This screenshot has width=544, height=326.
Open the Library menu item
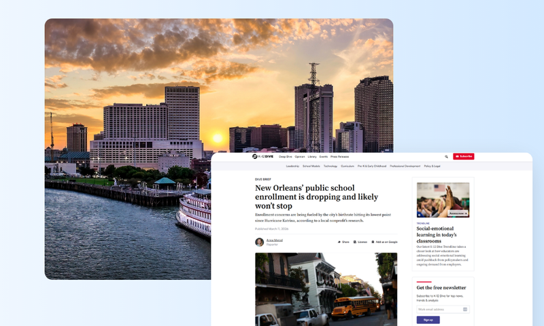pos(312,157)
